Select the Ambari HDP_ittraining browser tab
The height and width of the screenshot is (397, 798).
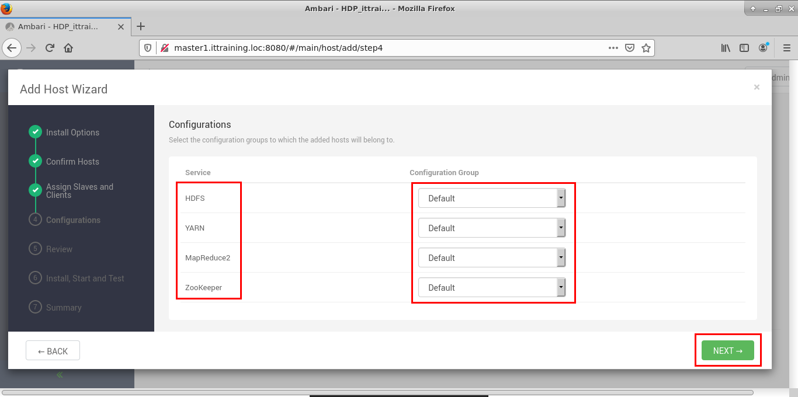coord(58,27)
